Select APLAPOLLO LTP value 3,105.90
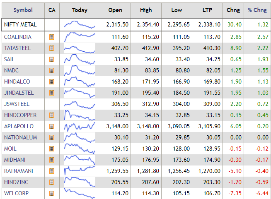271x199 pixels. pos(209,126)
